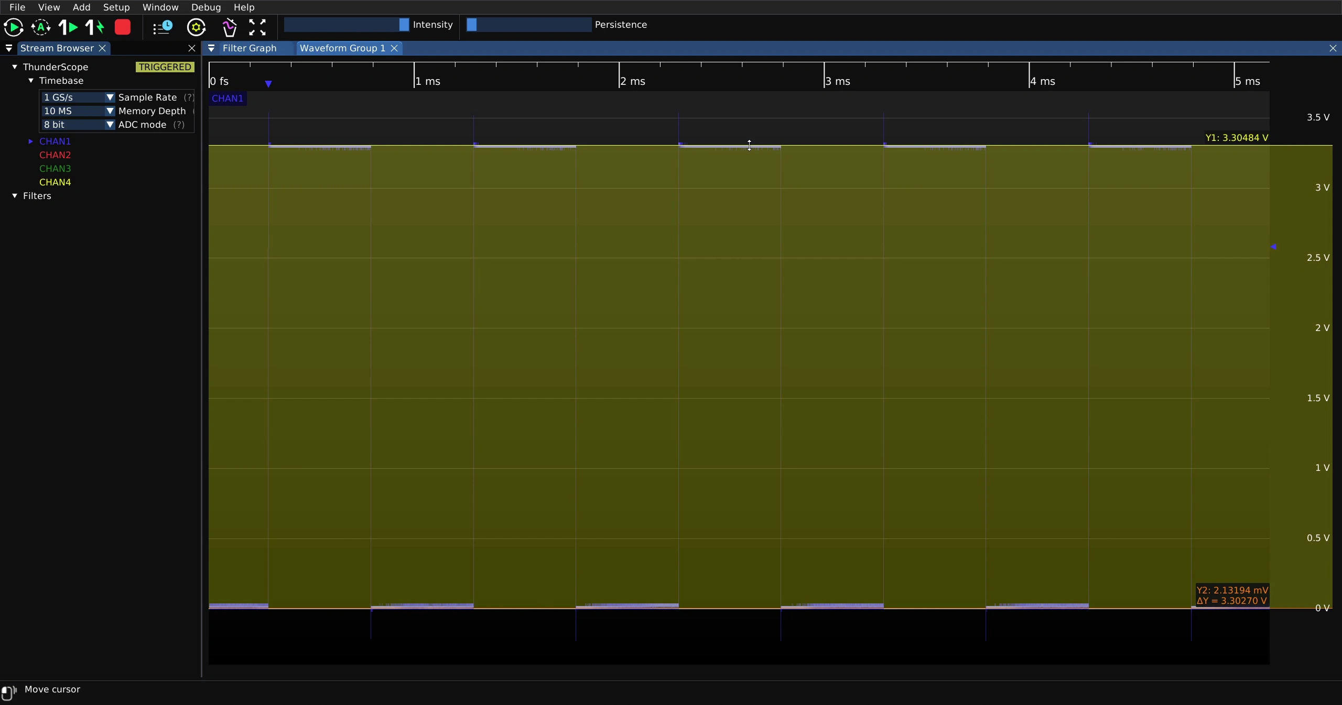The height and width of the screenshot is (705, 1342).
Task: Adjust the Intensity slider
Action: (x=347, y=25)
